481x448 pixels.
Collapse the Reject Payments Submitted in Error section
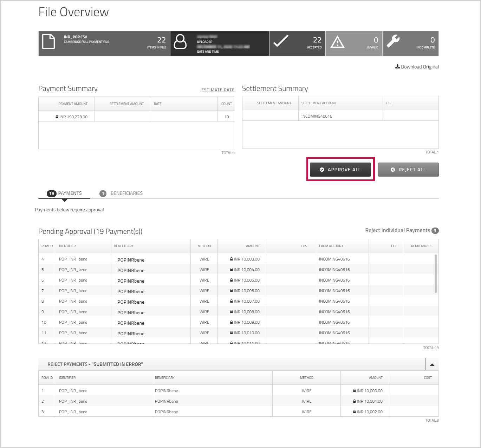432,364
